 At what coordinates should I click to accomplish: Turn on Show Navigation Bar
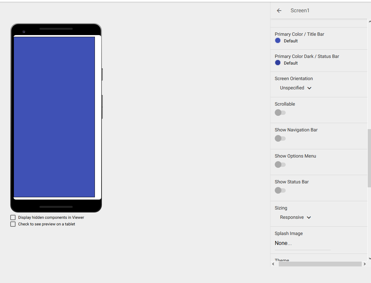click(280, 138)
